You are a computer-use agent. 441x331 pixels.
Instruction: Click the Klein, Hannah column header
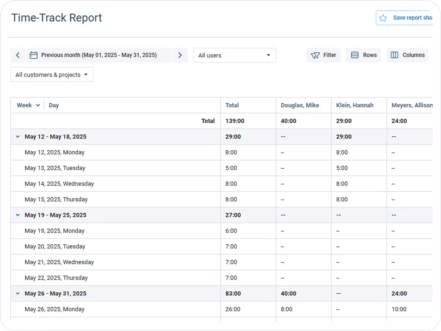click(x=355, y=105)
